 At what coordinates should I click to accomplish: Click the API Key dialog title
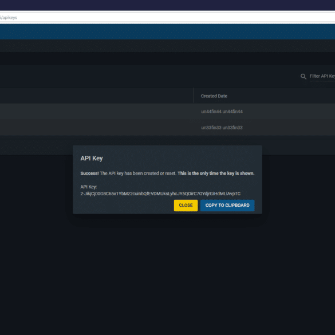92,158
